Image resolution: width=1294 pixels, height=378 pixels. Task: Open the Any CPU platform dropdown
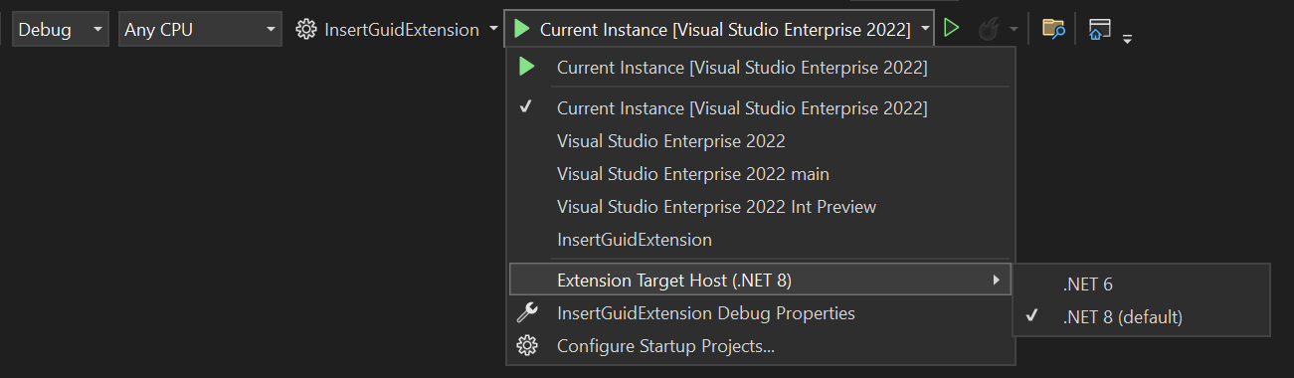200,30
